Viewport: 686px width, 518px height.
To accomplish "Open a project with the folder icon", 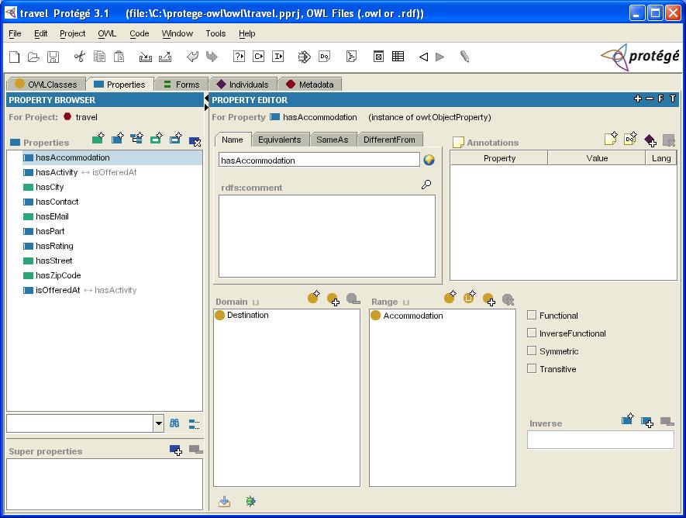I will pos(33,57).
